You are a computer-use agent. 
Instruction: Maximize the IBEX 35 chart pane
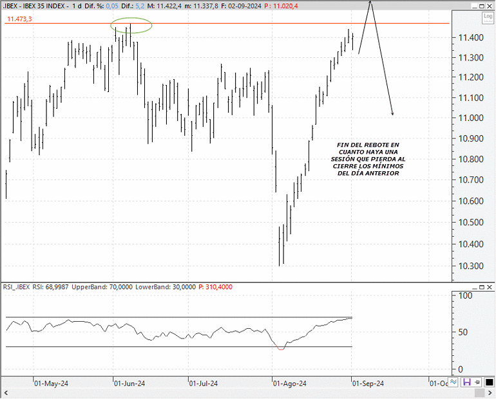pos(482,6)
